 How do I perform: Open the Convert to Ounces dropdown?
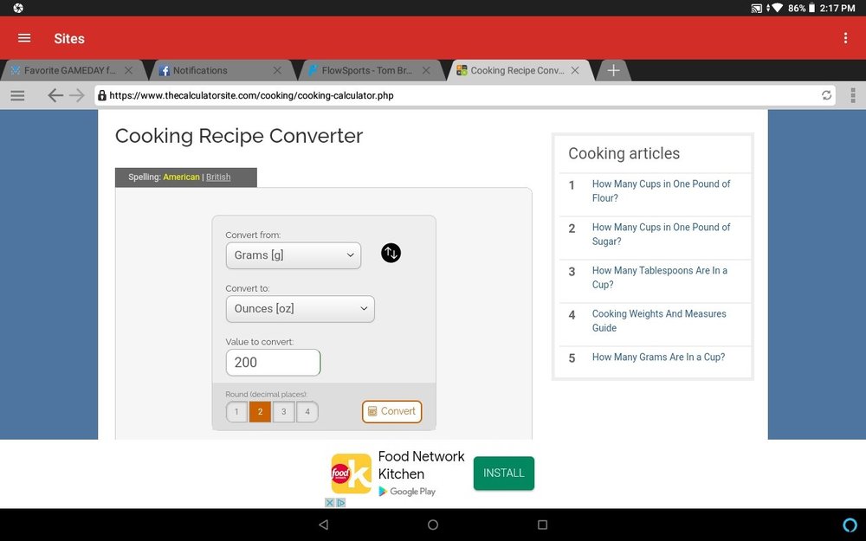pyautogui.click(x=300, y=309)
